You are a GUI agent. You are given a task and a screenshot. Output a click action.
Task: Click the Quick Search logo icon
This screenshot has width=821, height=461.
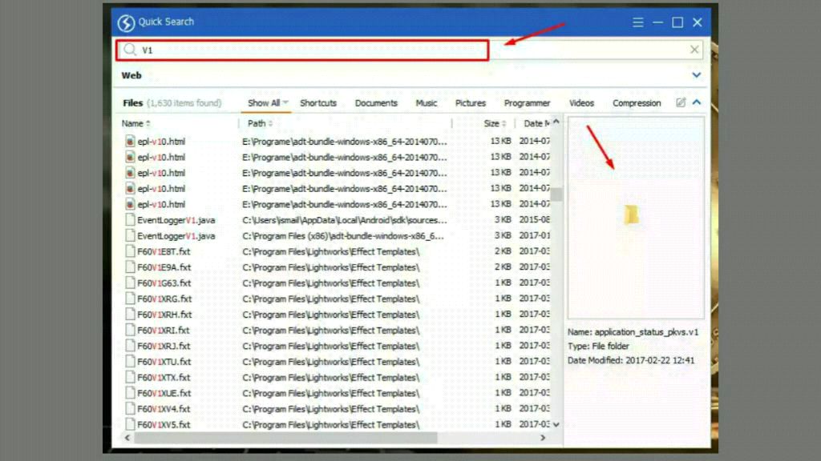tap(126, 22)
